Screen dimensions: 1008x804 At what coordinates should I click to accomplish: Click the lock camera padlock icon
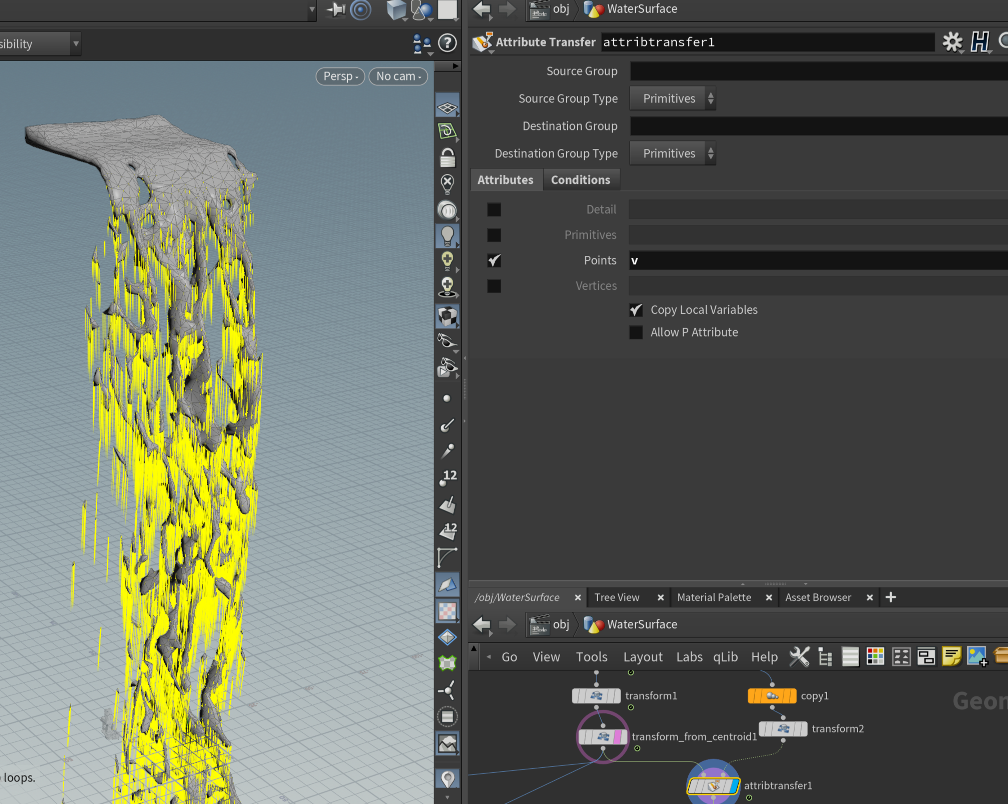[447, 158]
